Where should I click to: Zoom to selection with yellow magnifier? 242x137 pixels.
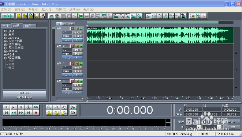[x=49, y=113]
